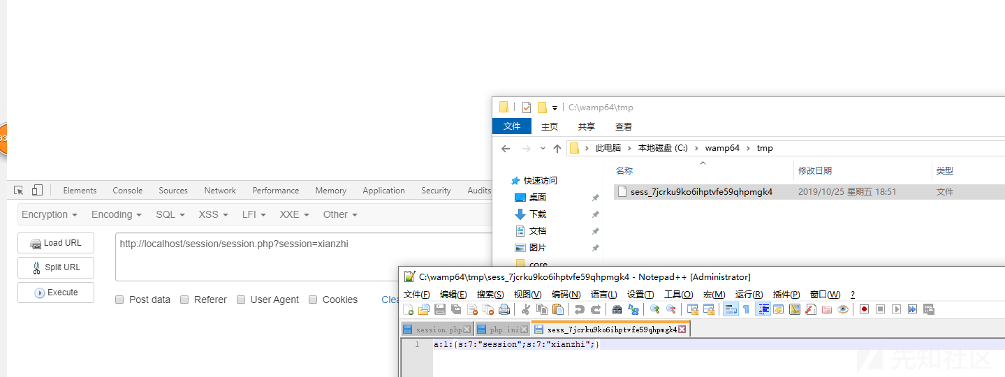Viewport: 1005px width, 377px height.
Task: Toggle word wrap icon in Notepad++ toolbar
Action: pyautogui.click(x=730, y=309)
